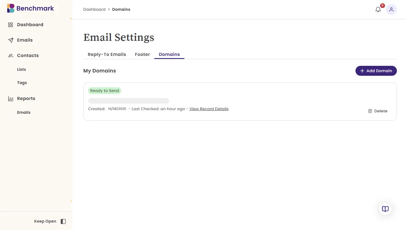This screenshot has width=406, height=230.
Task: Click the Ready to Send status pill
Action: 104,90
